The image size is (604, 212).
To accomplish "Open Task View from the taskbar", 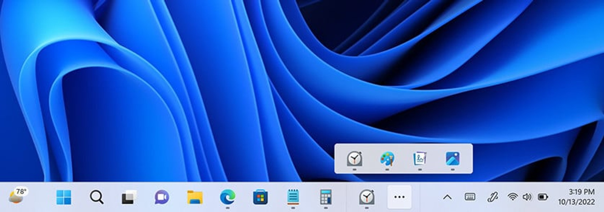I will [129, 197].
